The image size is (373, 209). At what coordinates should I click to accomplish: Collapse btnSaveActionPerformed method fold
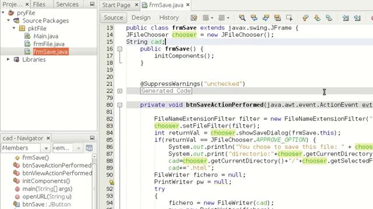(120, 105)
